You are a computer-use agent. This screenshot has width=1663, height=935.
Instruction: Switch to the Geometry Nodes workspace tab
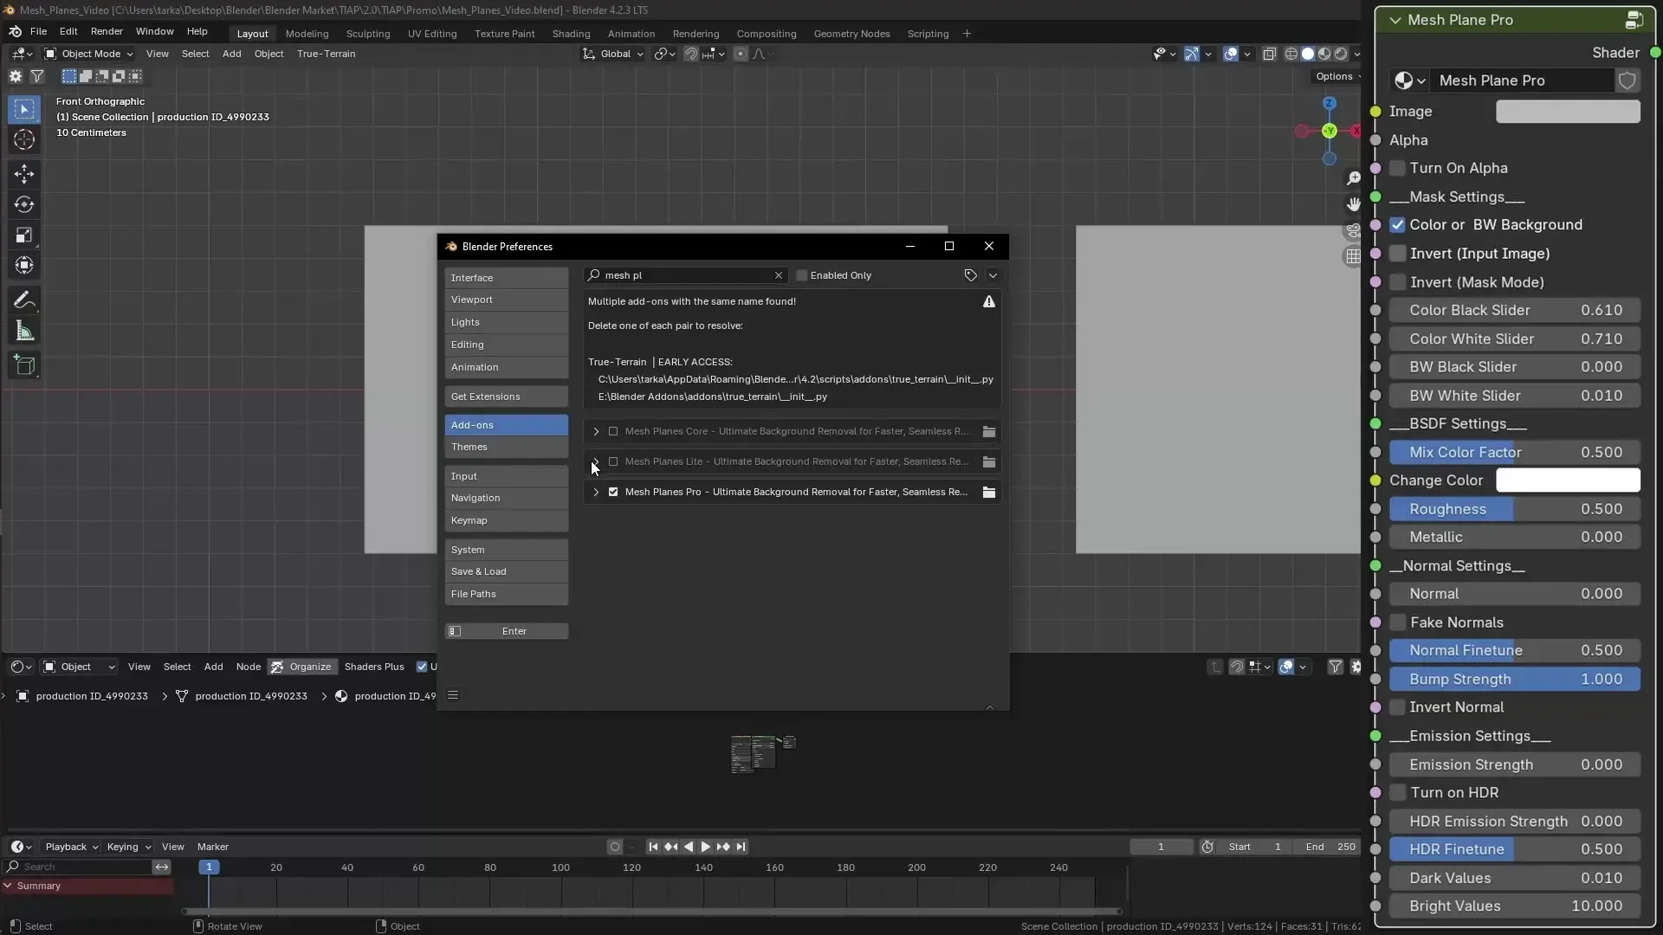coord(851,34)
